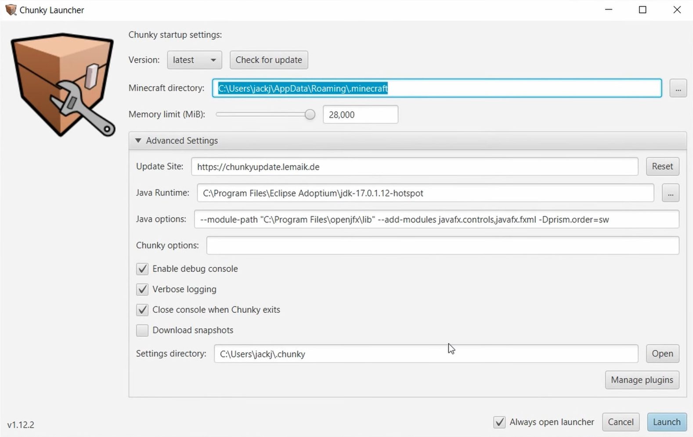
Task: Launch Chunky with the blue button
Action: click(x=667, y=422)
